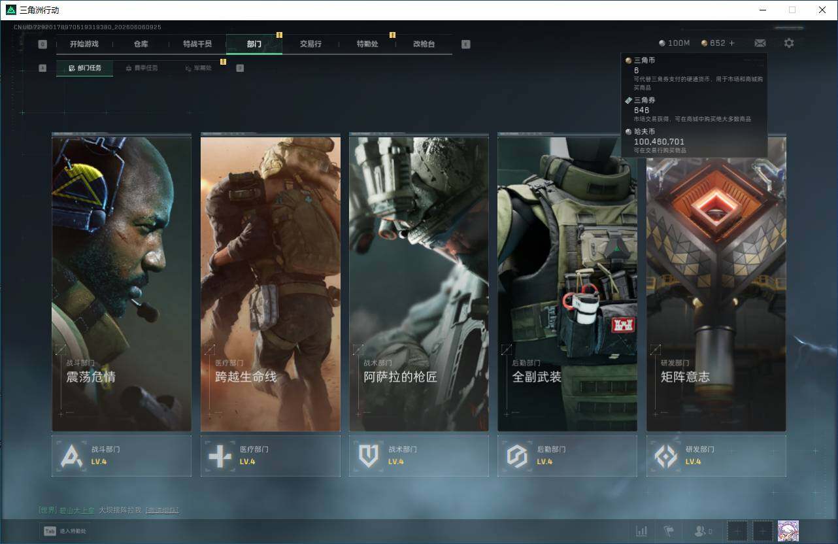Select the 部门 tab
Viewport: 838px width, 544px height.
coord(254,44)
